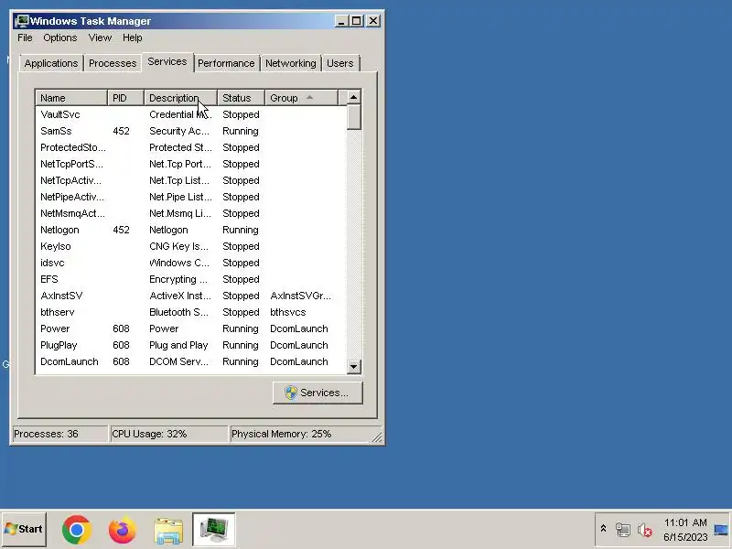Click the muted volume tray icon
732x549 pixels.
[645, 530]
